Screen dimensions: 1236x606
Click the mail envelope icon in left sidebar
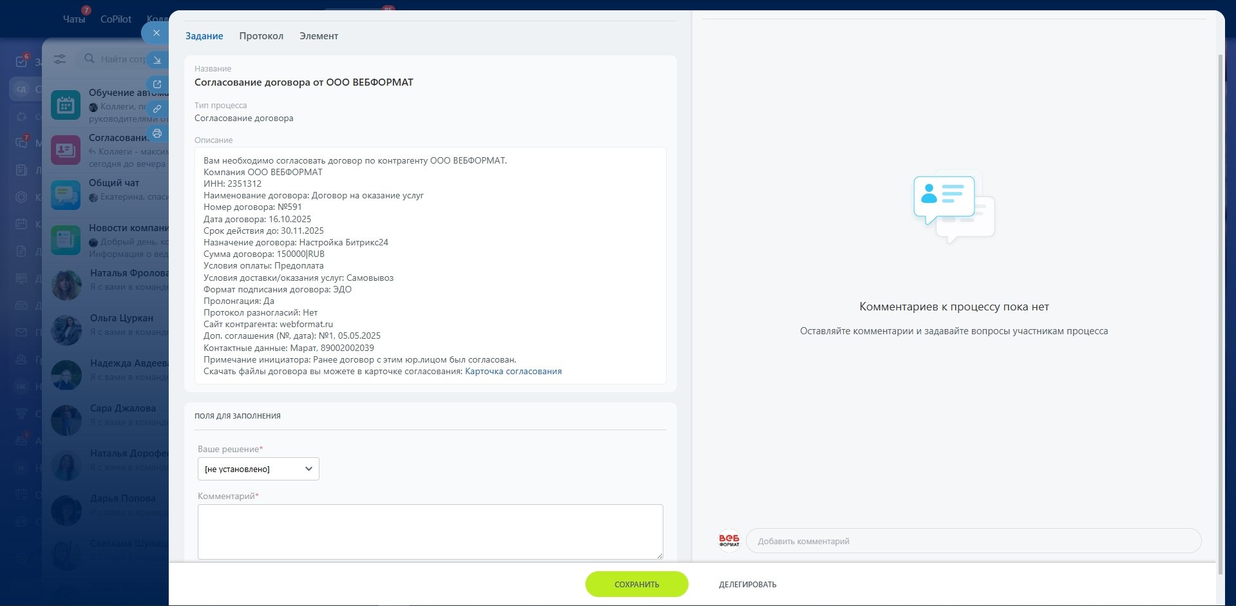tap(21, 332)
